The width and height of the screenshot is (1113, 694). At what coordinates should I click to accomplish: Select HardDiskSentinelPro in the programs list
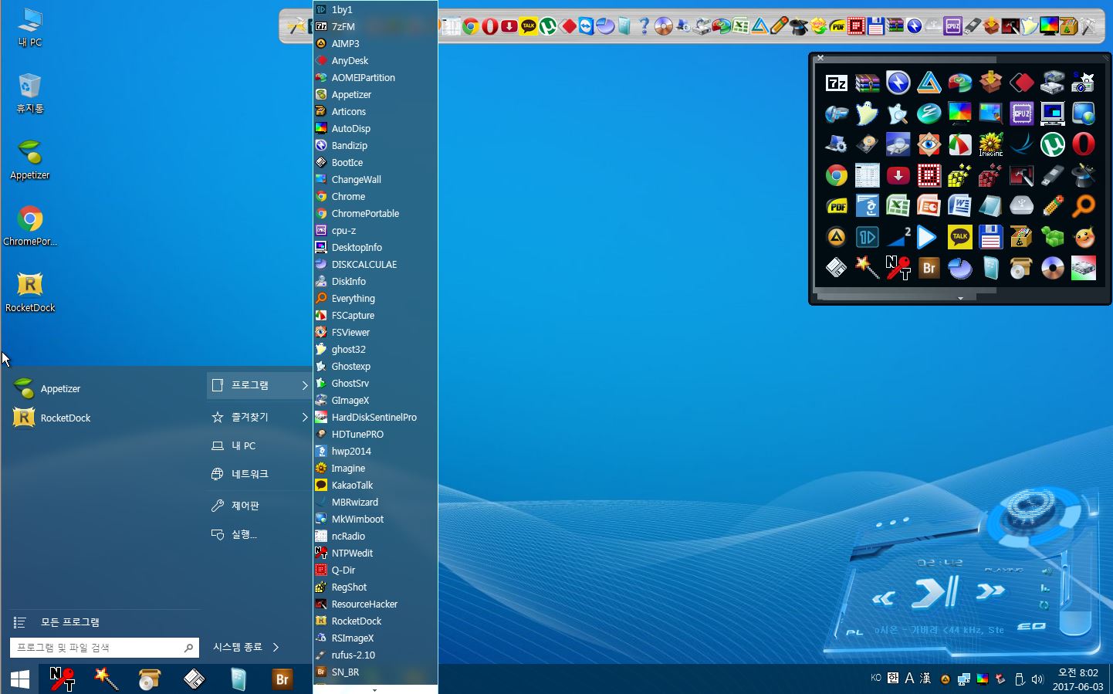[375, 418]
